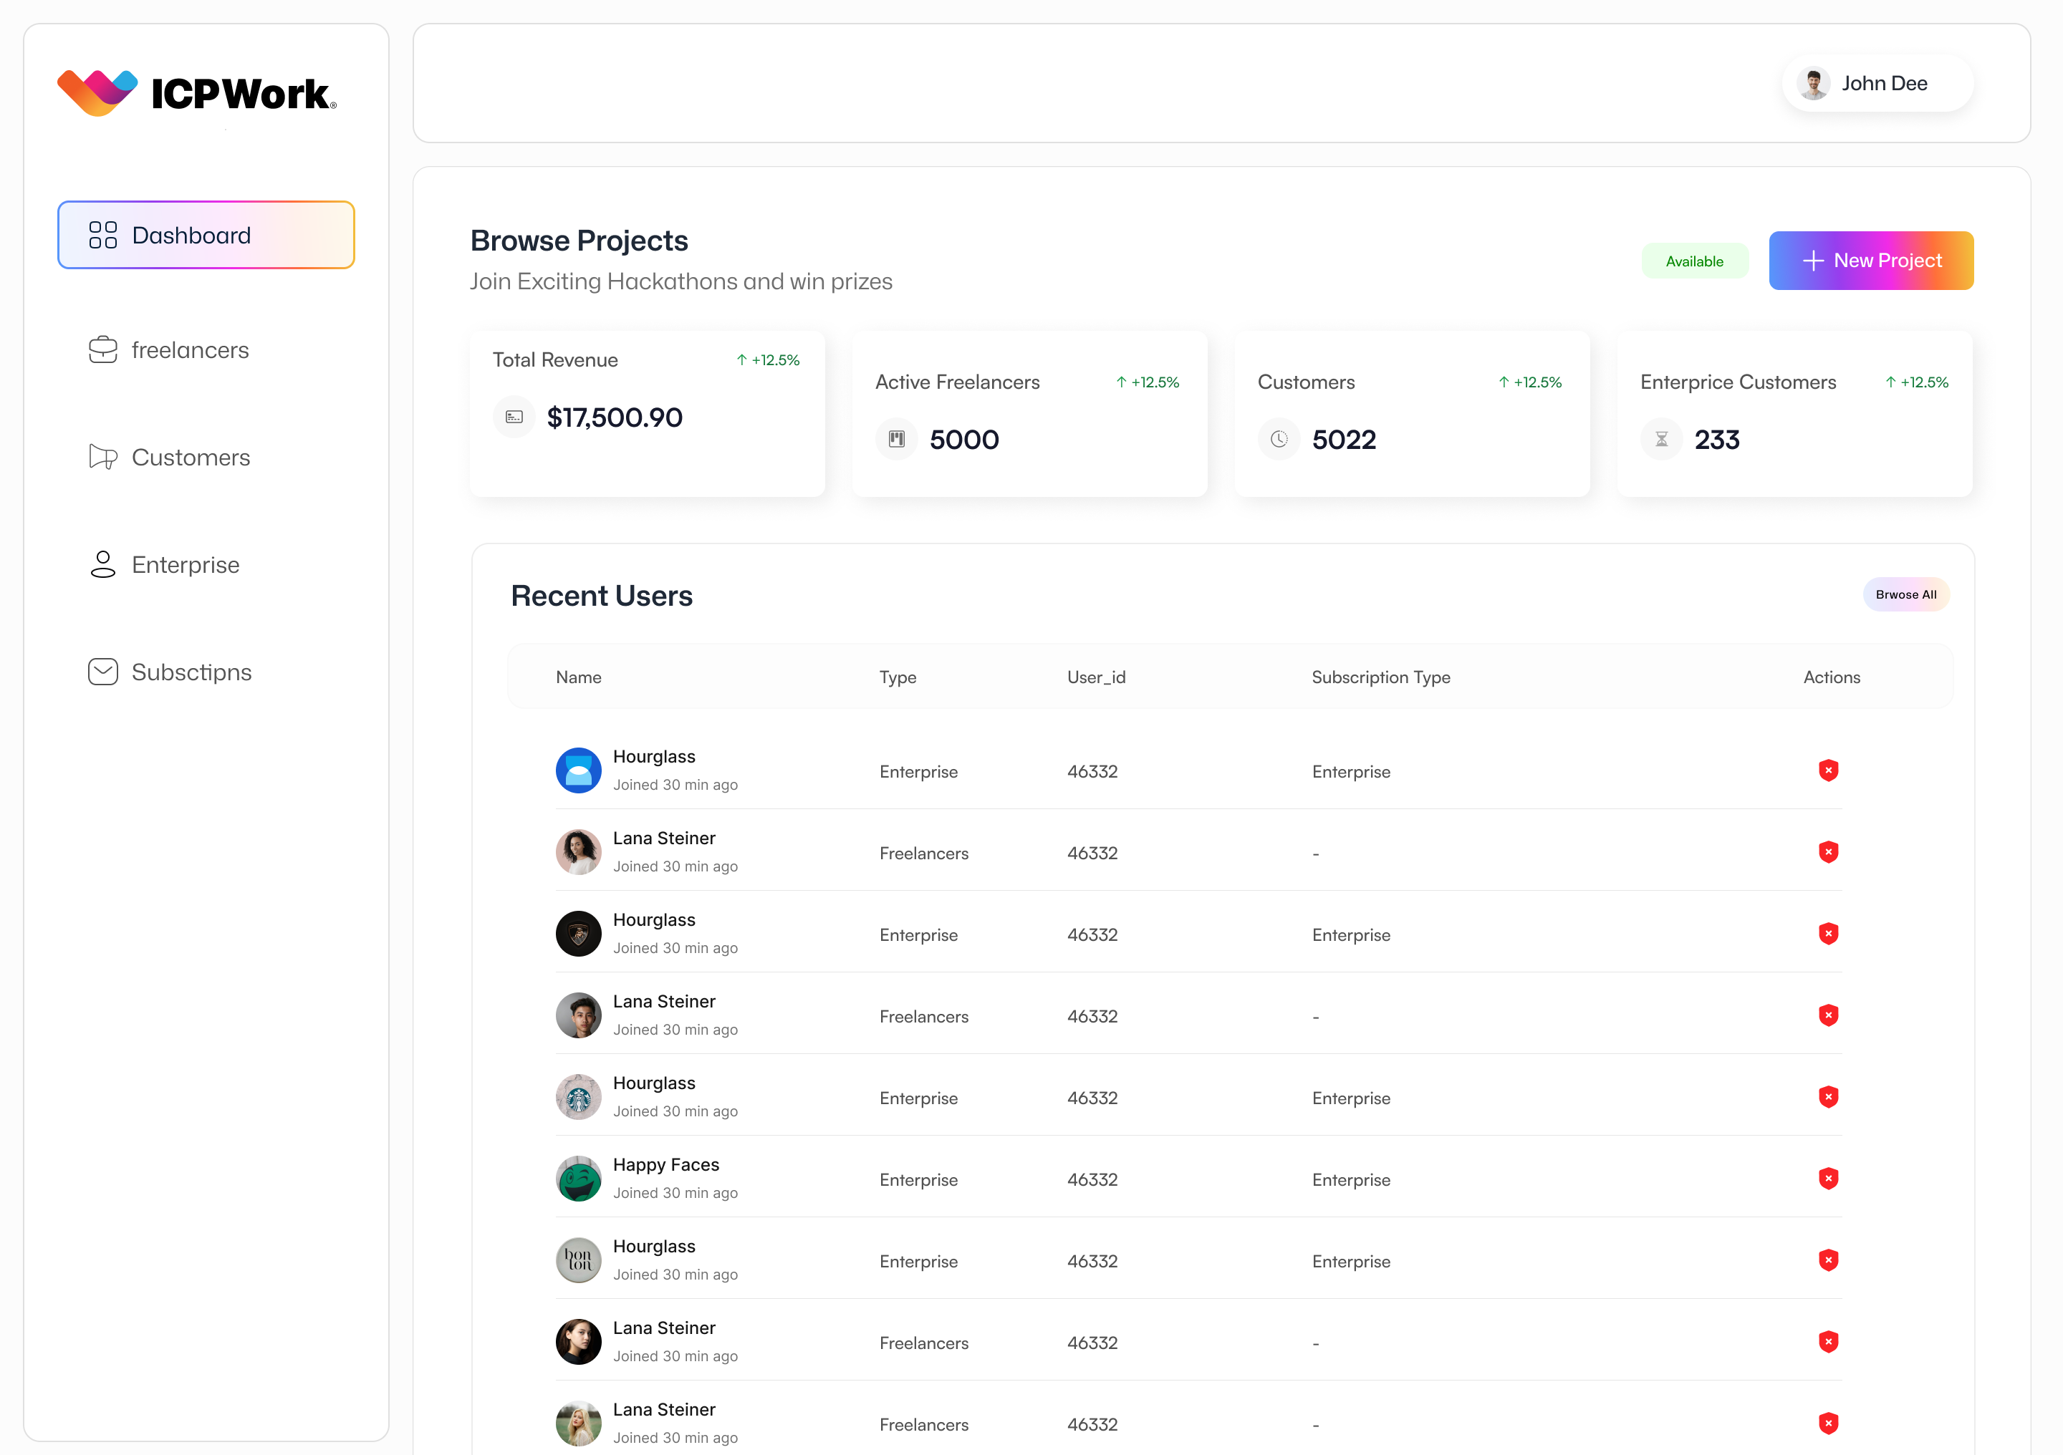The height and width of the screenshot is (1455, 2063).
Task: Click the clock icon on Customers card
Action: coord(1279,438)
